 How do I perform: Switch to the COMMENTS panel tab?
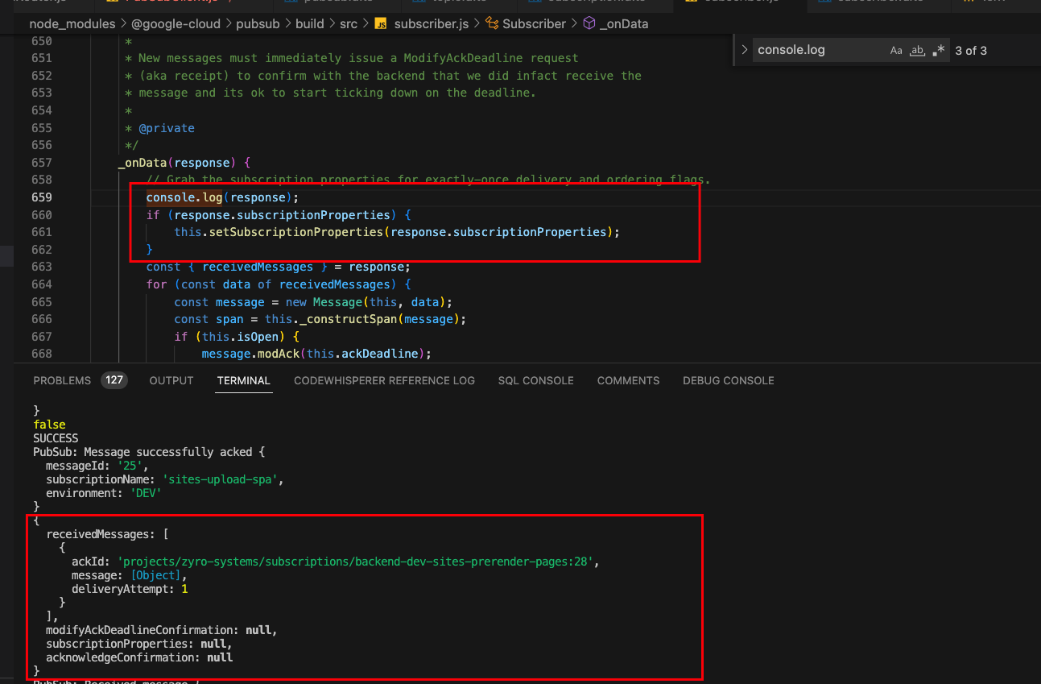(628, 380)
